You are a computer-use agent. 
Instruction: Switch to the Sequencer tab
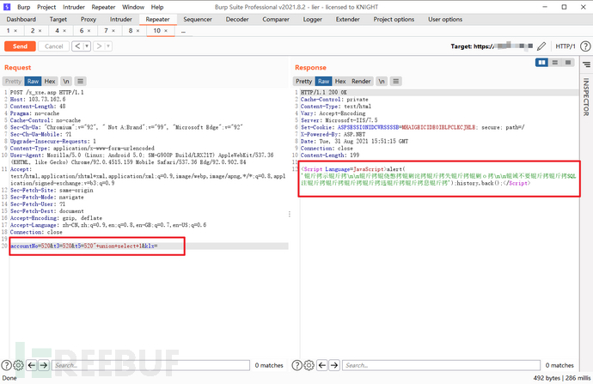[198, 19]
